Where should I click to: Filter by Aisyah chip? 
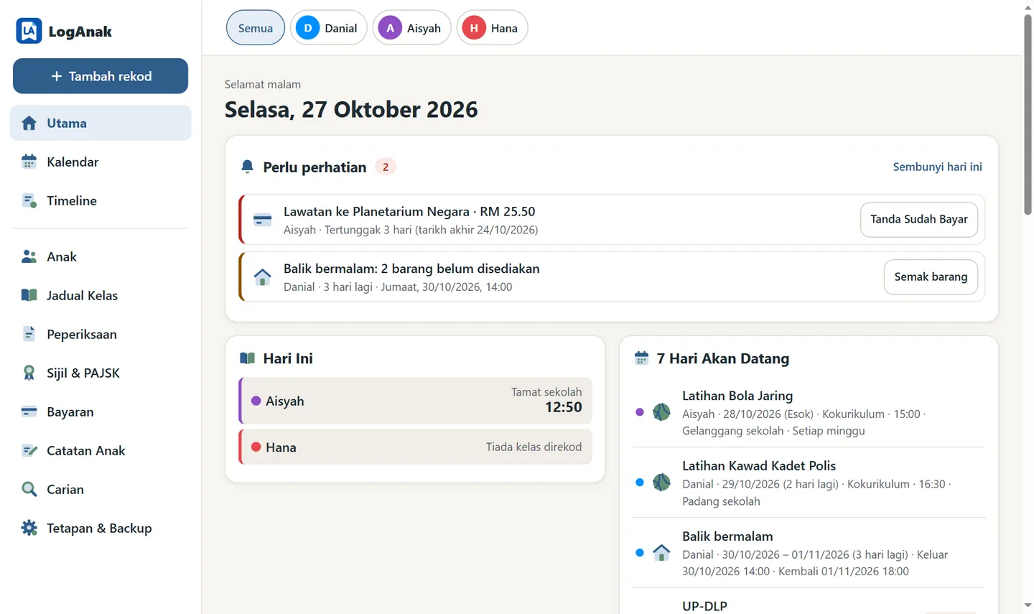tap(412, 28)
